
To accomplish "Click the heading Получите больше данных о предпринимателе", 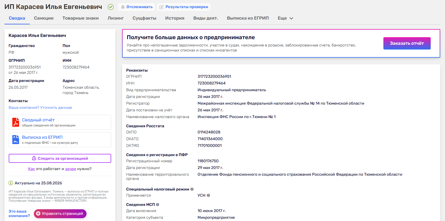I will [191, 37].
